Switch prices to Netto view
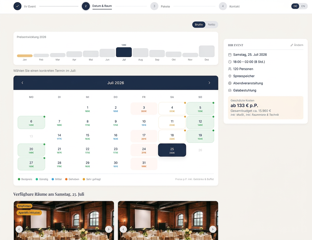The width and height of the screenshot is (312, 240). 211,24
